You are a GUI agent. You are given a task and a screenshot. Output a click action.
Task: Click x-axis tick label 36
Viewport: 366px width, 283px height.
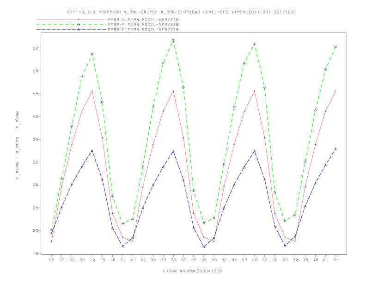click(x=173, y=260)
